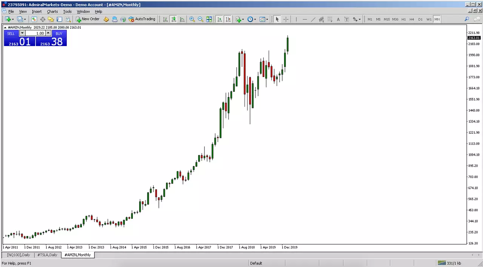Decrease trade volume with down arrow
This screenshot has height=267, width=483.
pyautogui.click(x=22, y=33)
